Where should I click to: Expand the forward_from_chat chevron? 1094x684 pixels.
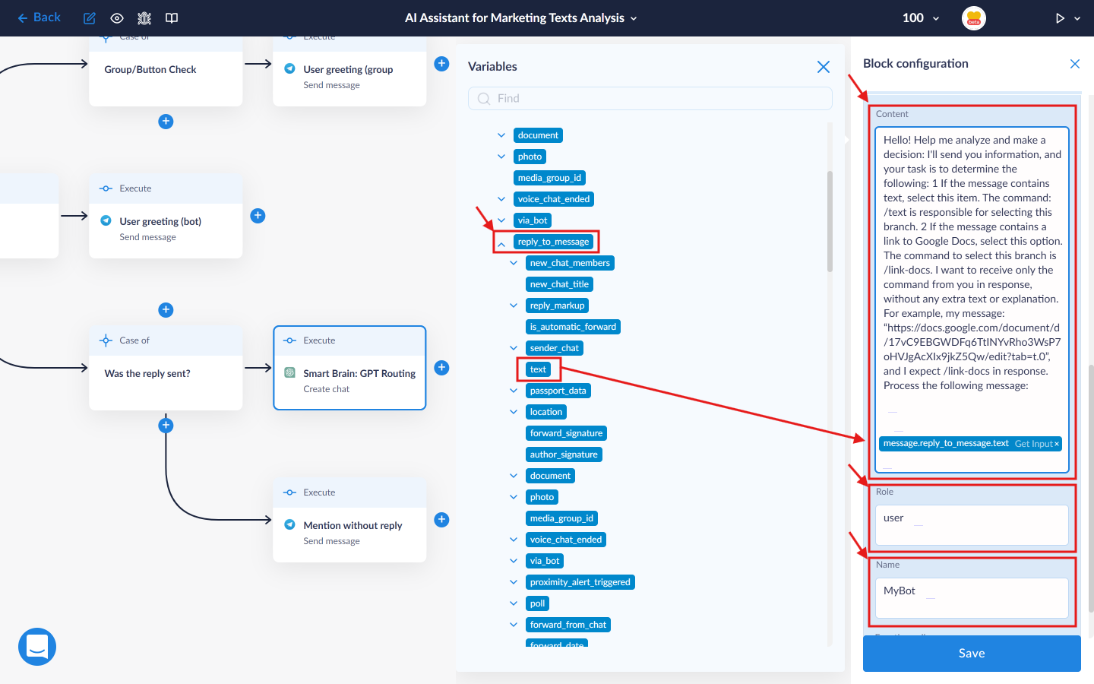(514, 625)
